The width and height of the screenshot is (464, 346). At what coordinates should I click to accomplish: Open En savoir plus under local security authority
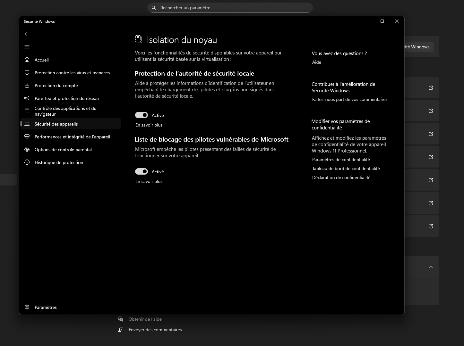tap(149, 125)
